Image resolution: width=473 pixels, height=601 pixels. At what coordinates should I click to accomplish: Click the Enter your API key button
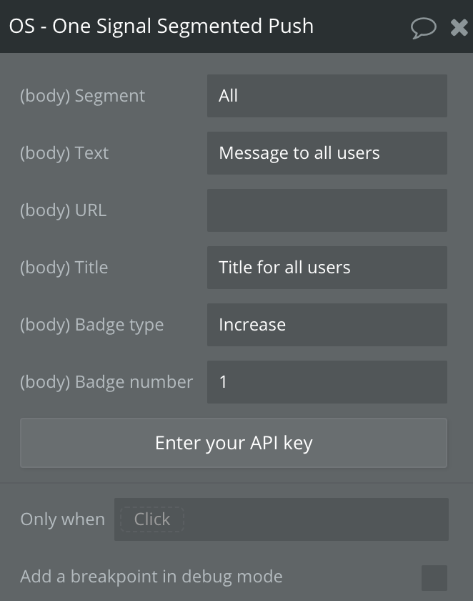pyautogui.click(x=234, y=443)
